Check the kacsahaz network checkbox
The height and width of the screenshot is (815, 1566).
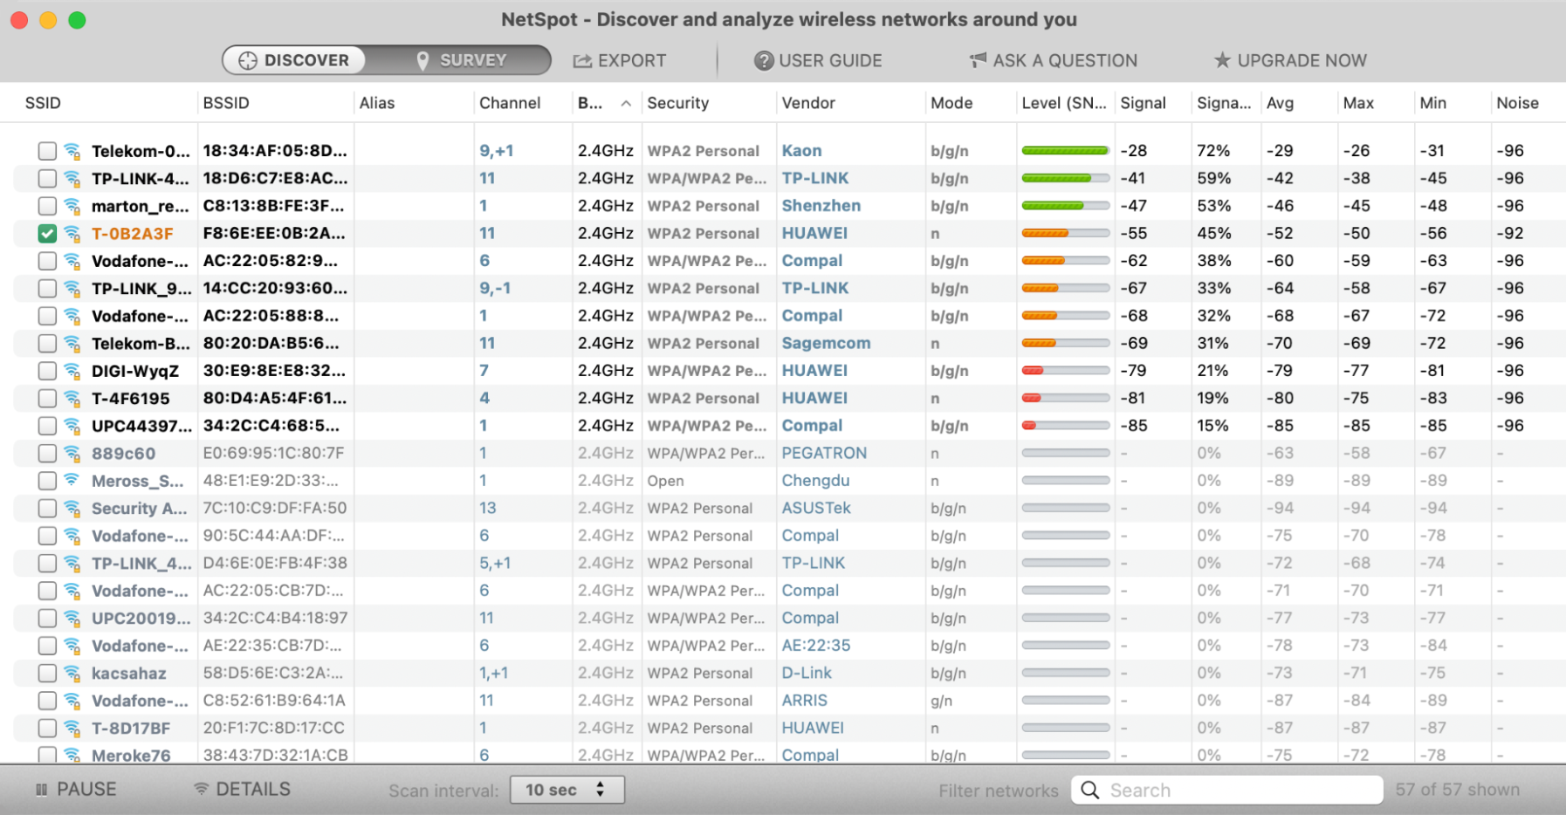[x=47, y=674]
